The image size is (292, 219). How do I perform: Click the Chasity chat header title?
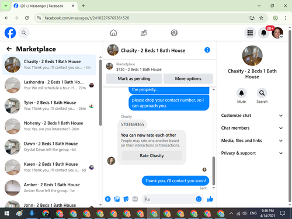(153, 50)
